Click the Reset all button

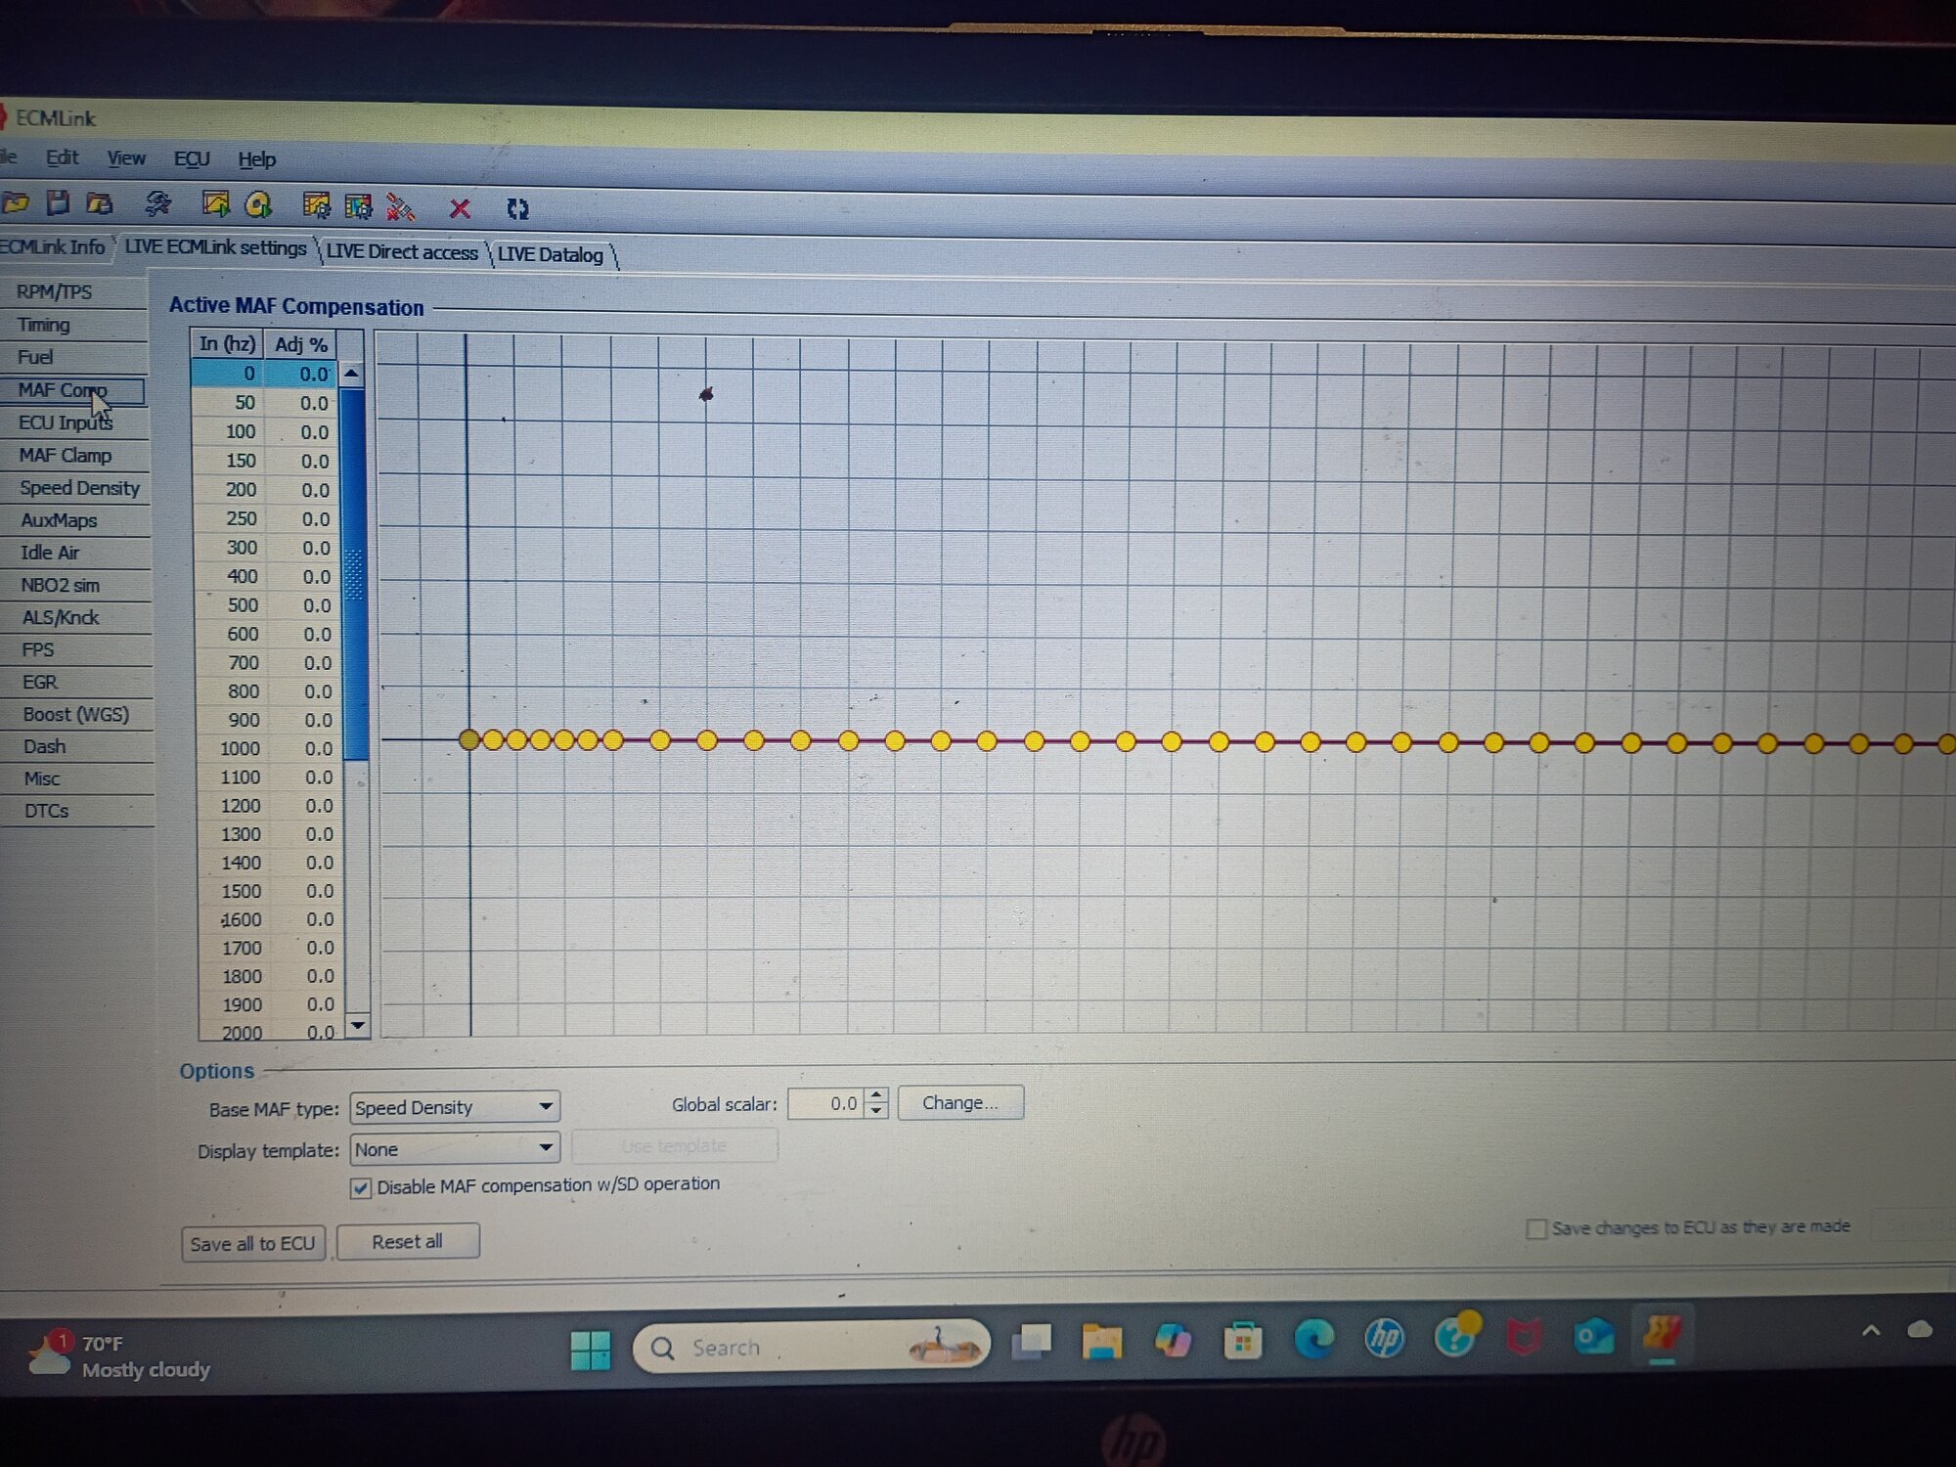408,1242
